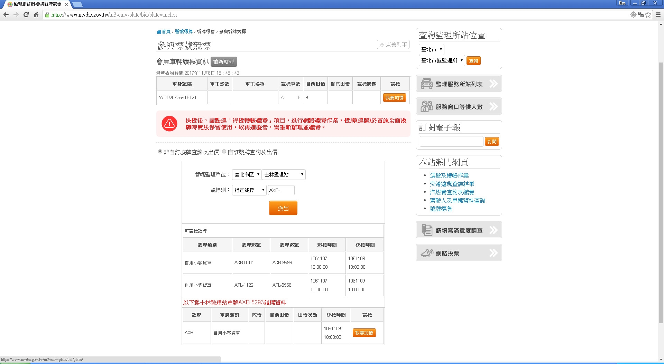Viewport: 664px width, 364px height.
Task: Click the 首頁 home breadcrumb icon
Action: [159, 32]
